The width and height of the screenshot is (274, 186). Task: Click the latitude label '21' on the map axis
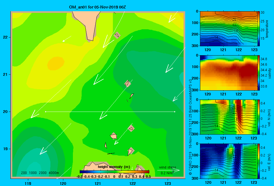pyautogui.click(x=5, y=74)
